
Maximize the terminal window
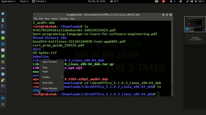167,15
